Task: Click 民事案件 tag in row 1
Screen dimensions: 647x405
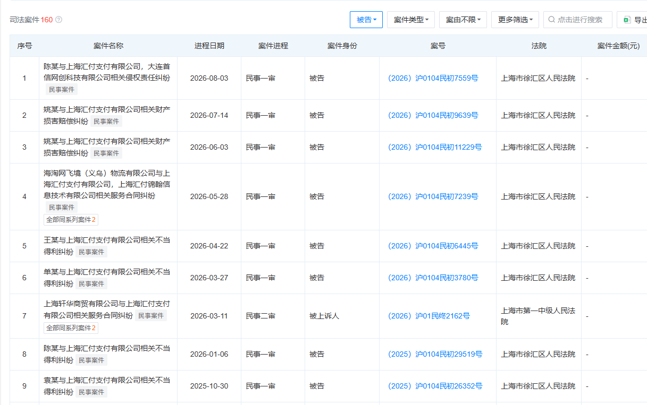Action: click(62, 90)
